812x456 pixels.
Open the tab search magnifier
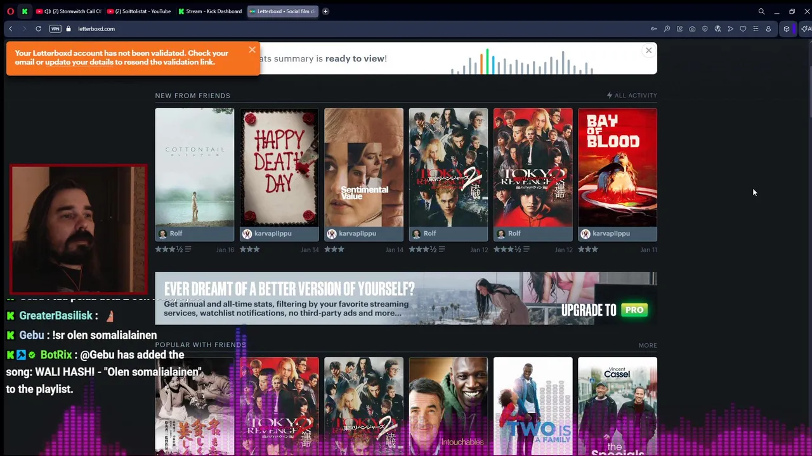(x=761, y=11)
